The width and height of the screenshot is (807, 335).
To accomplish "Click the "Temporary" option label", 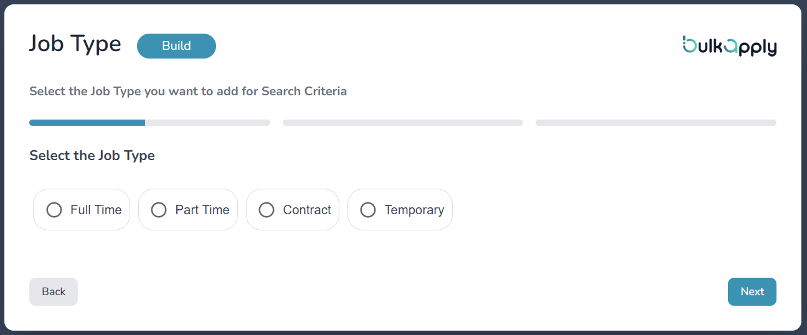I will click(414, 210).
